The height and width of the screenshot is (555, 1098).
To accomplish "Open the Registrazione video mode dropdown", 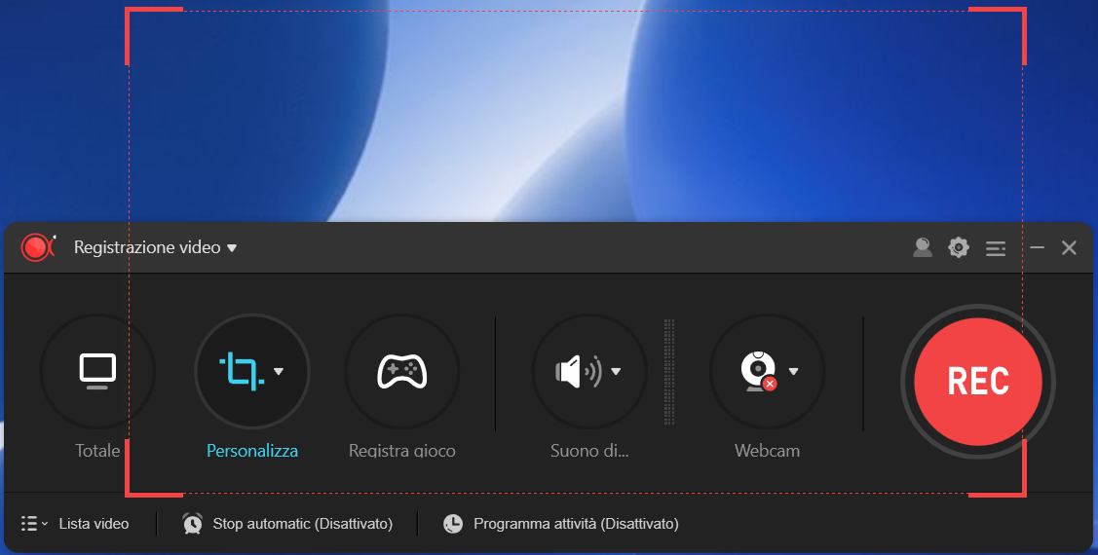I will (x=156, y=247).
